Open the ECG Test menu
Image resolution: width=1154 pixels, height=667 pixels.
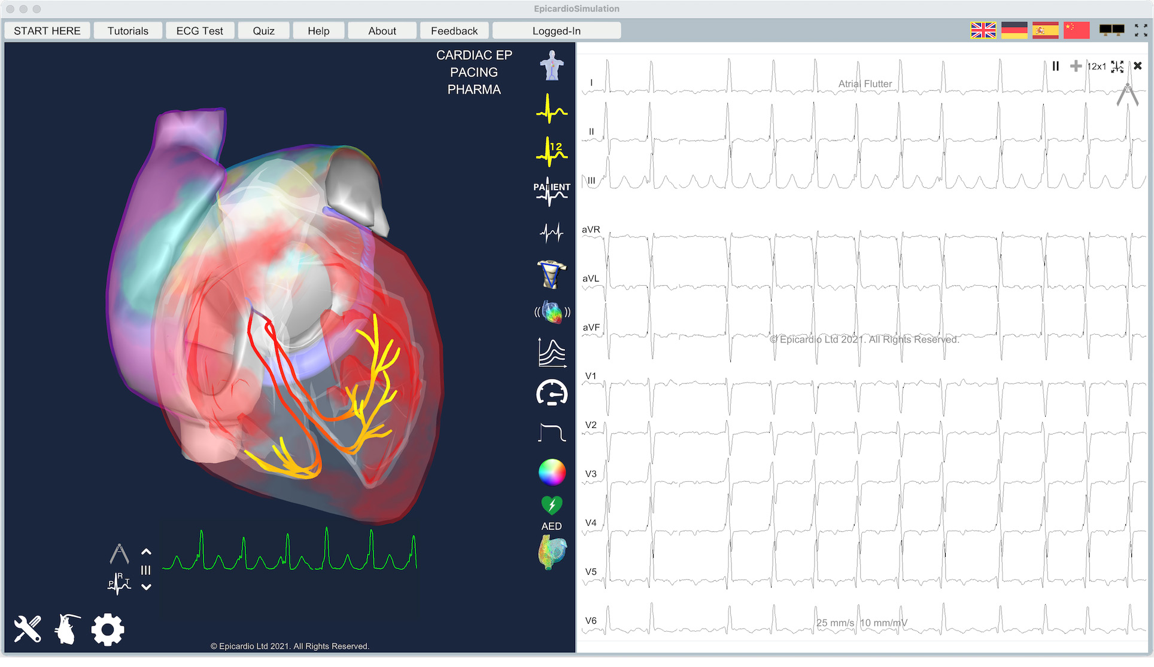199,30
